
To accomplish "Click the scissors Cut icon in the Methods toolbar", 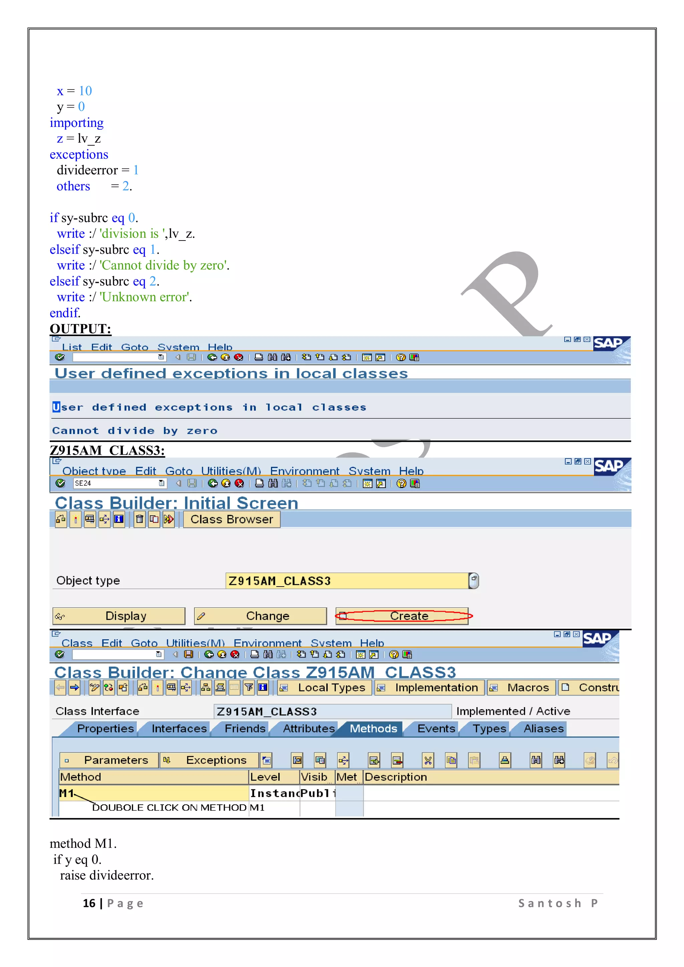I will pos(428,760).
